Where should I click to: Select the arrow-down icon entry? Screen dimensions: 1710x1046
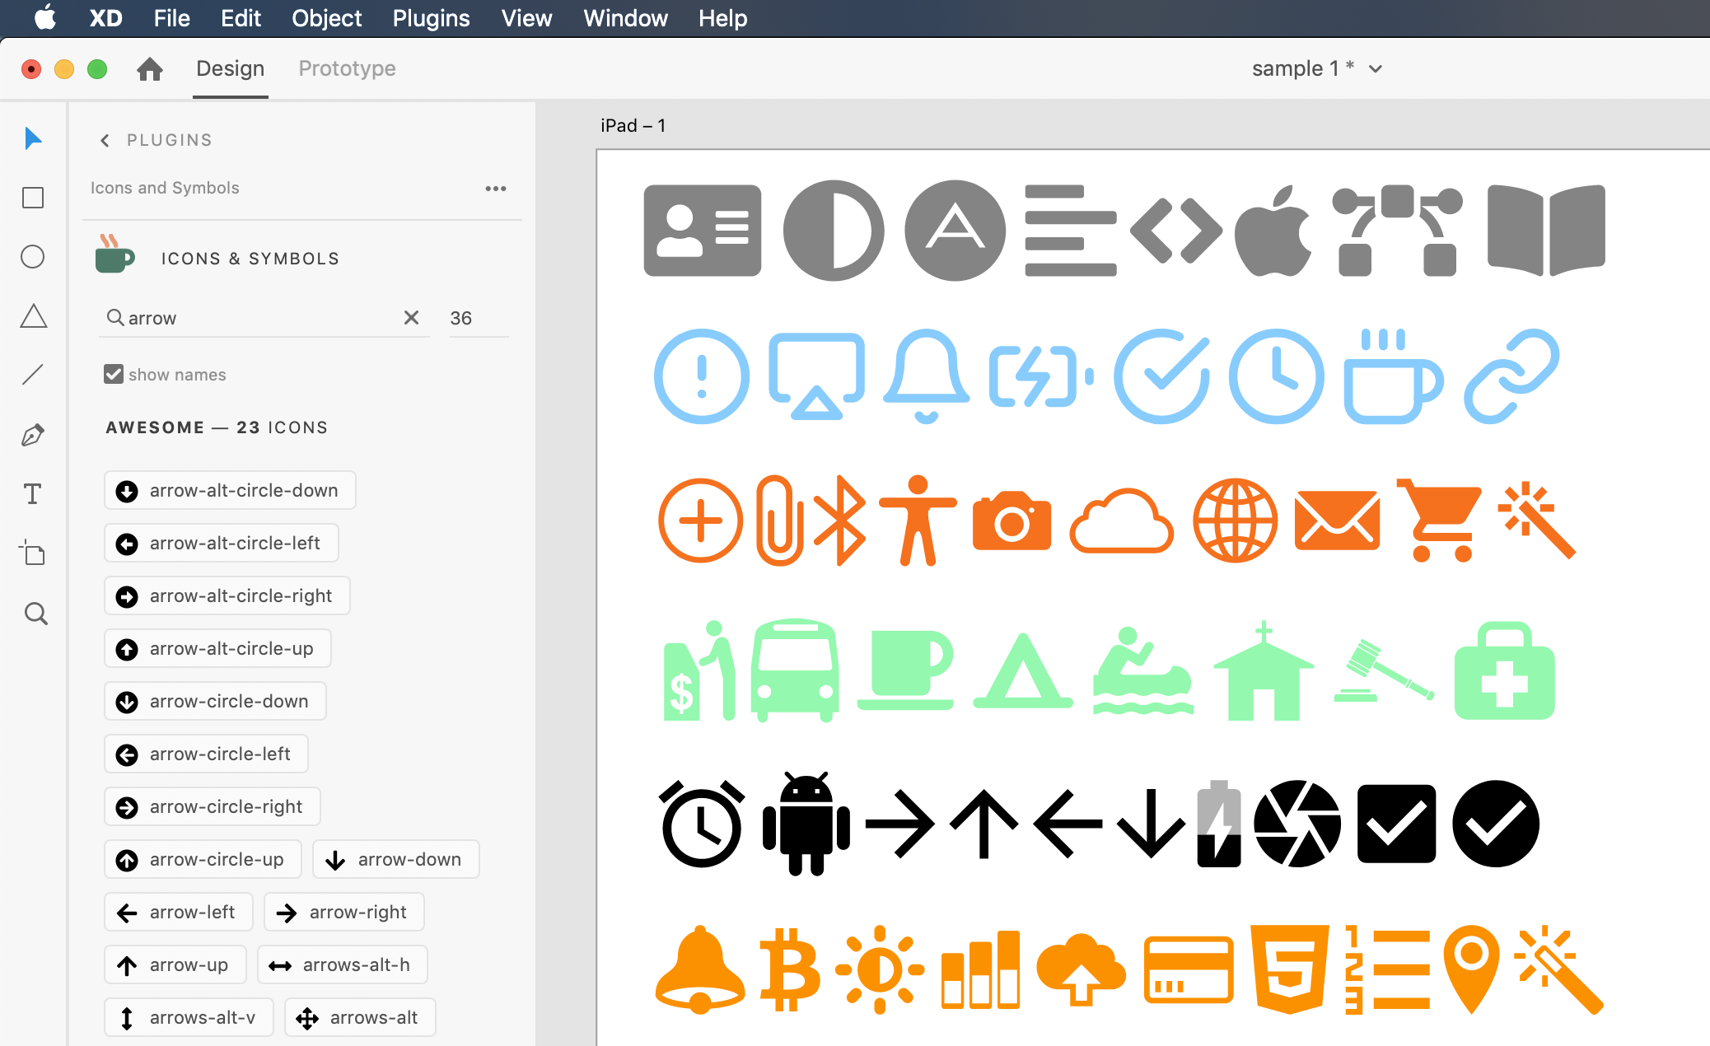tap(395, 859)
